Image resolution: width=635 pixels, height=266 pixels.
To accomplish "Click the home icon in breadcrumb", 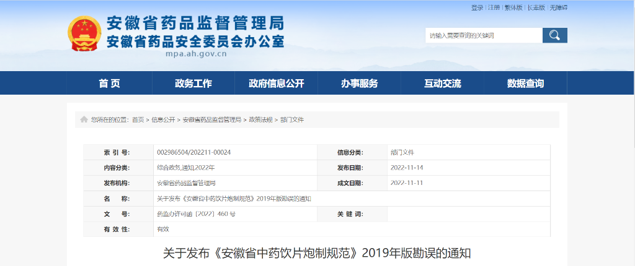I will tap(84, 119).
